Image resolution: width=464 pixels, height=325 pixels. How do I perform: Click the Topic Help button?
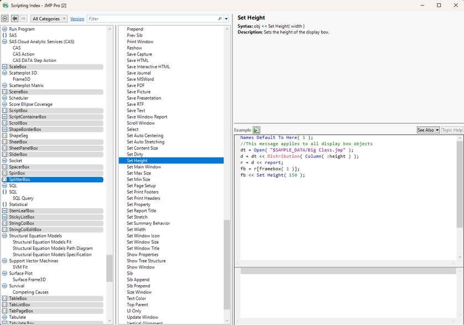(x=452, y=130)
